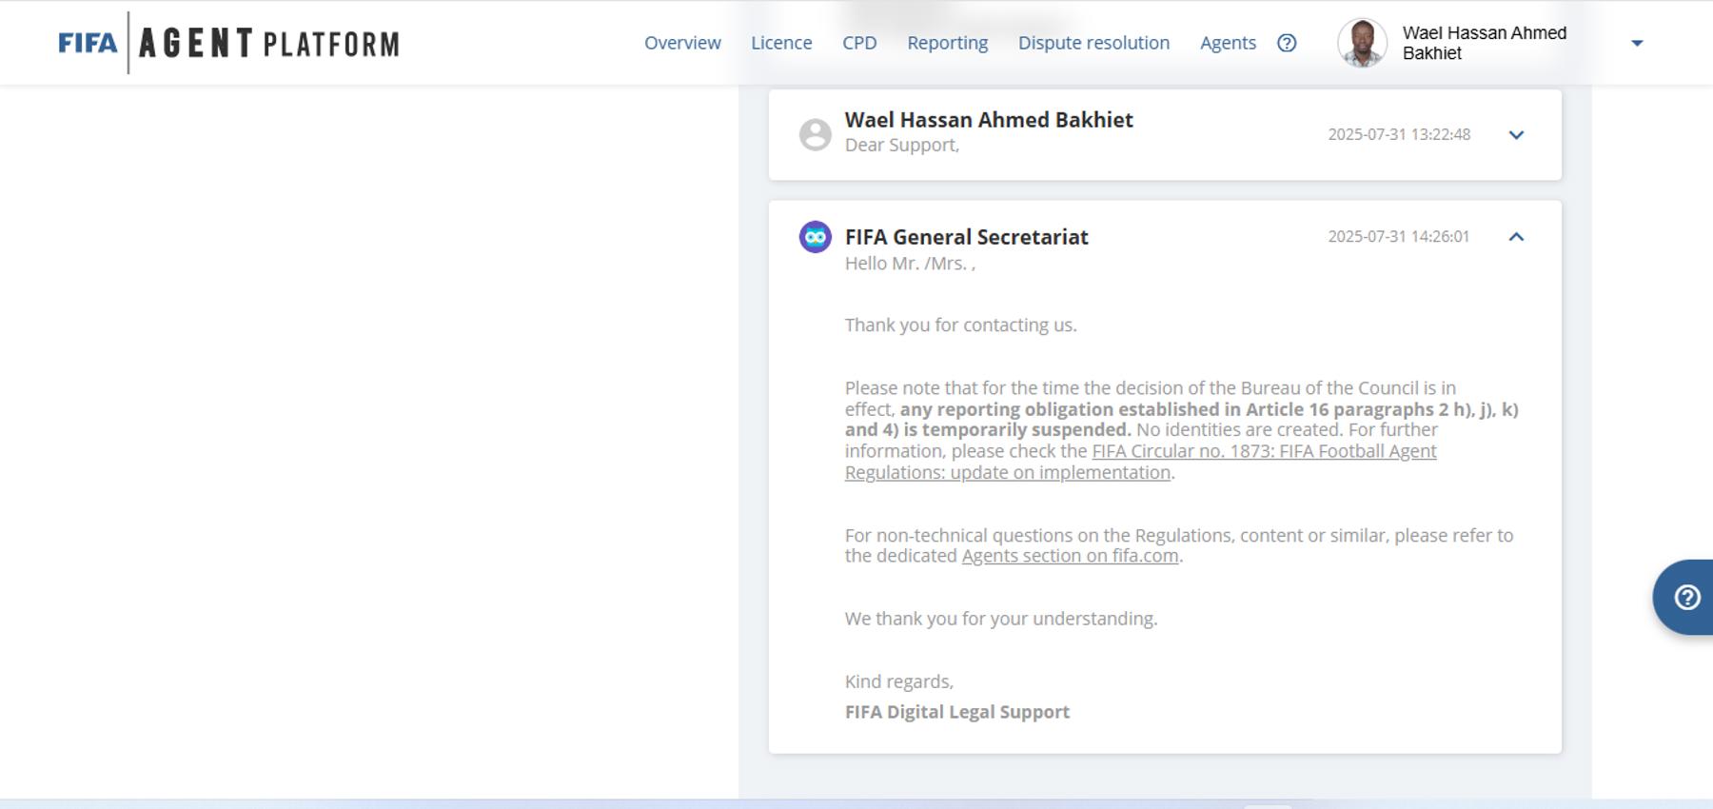Click the message sender Wael Hassan Ahmed Bakhiet
The width and height of the screenshot is (1713, 809).
click(x=989, y=120)
